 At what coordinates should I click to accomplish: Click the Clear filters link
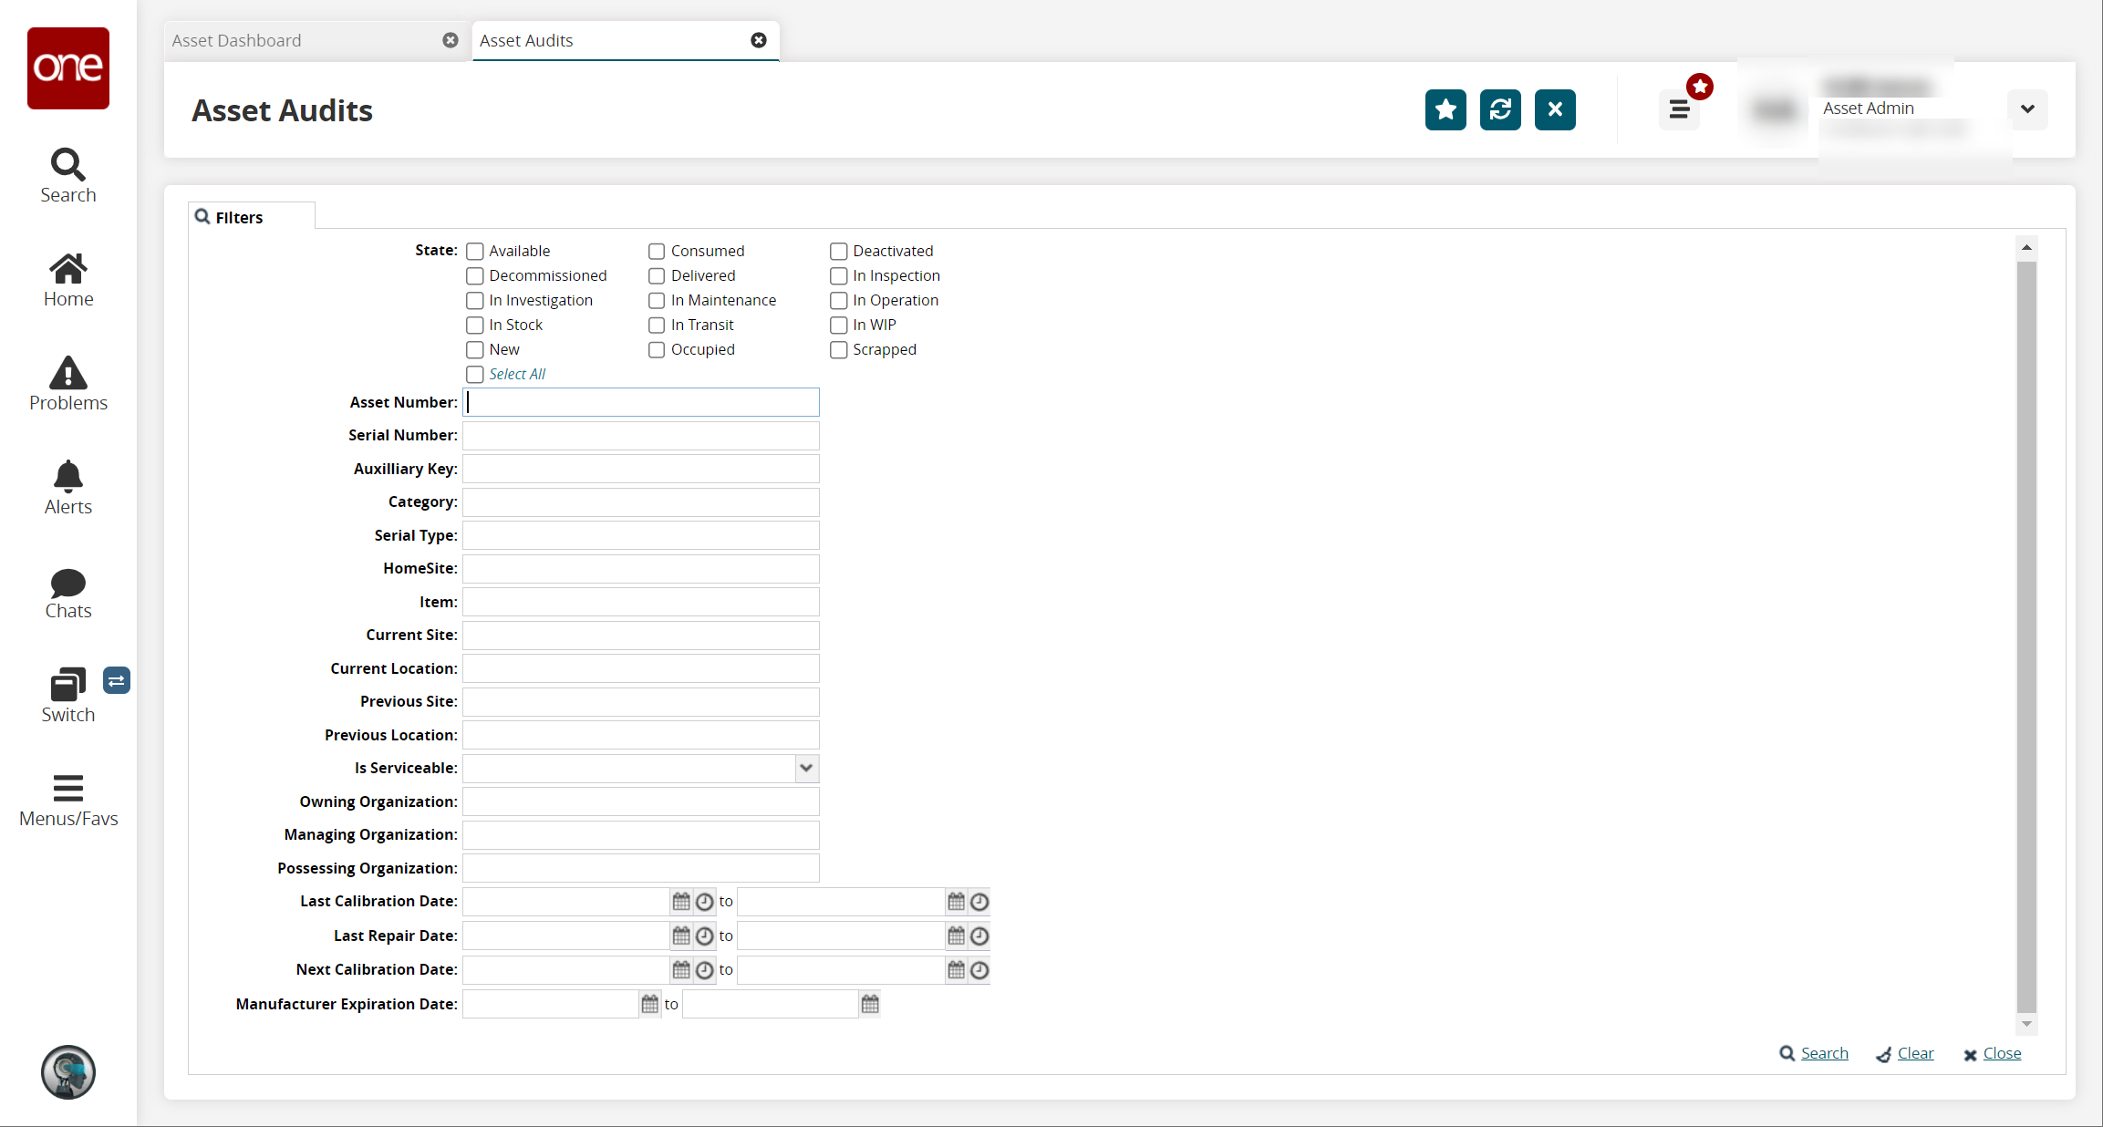pos(1915,1054)
